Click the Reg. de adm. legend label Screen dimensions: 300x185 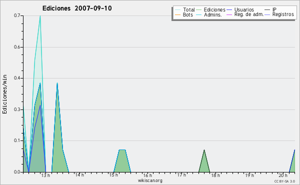point(249,14)
